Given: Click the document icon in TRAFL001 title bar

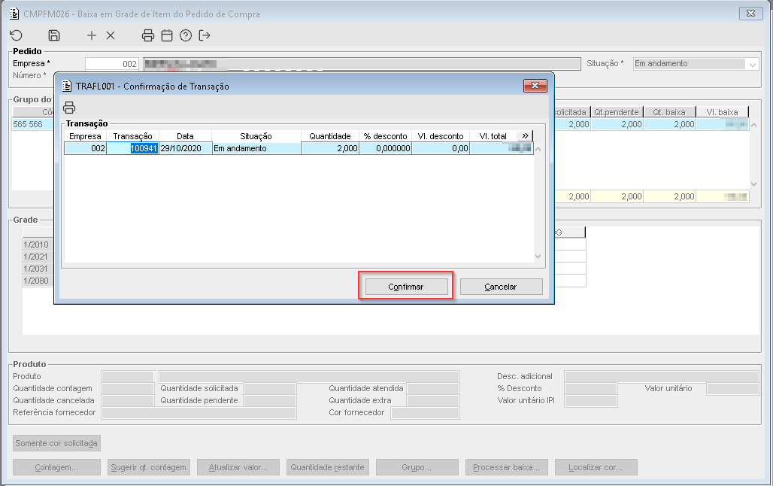Looking at the screenshot, I should pyautogui.click(x=67, y=86).
